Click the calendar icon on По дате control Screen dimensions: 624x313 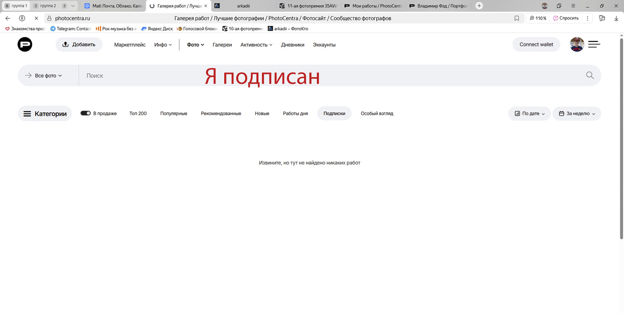tap(518, 113)
